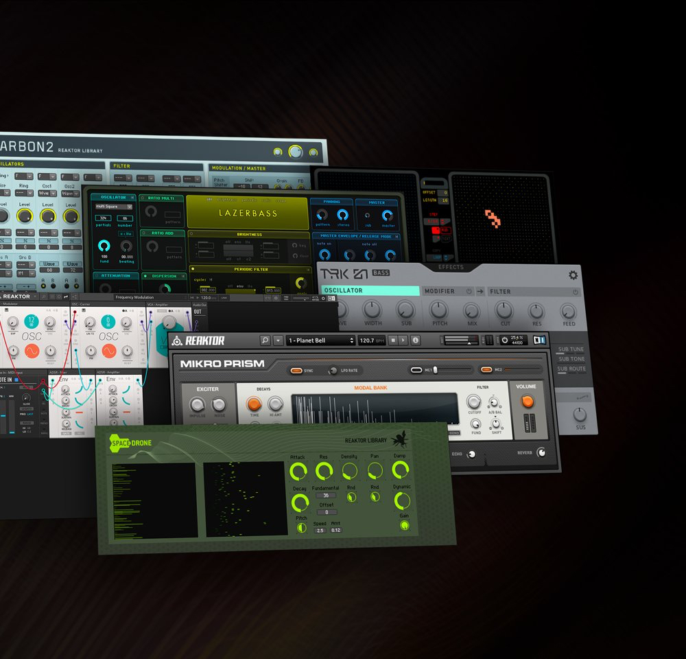Click the SUB knob in TRK-01 Bass
Image resolution: width=686 pixels, height=659 pixels.
pyautogui.click(x=405, y=310)
